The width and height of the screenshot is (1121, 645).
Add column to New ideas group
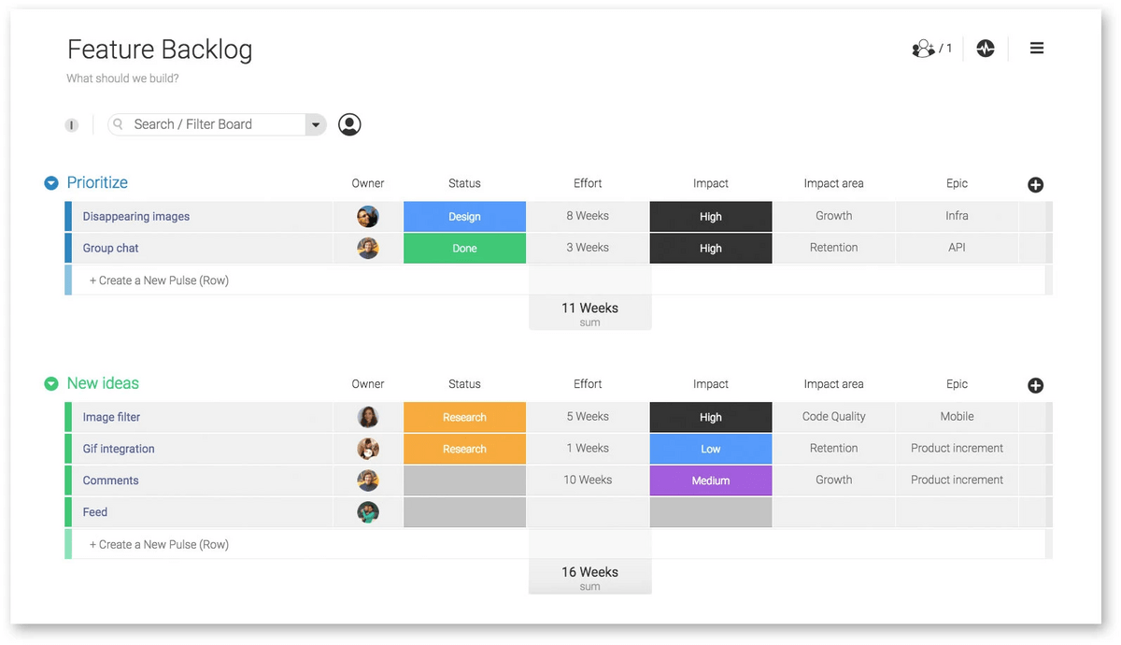[1035, 386]
